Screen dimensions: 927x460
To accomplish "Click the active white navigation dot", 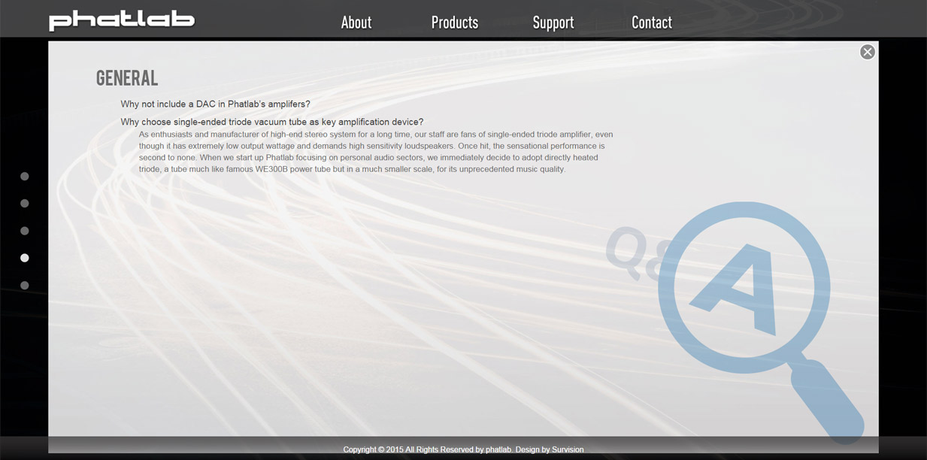I will pyautogui.click(x=25, y=258).
